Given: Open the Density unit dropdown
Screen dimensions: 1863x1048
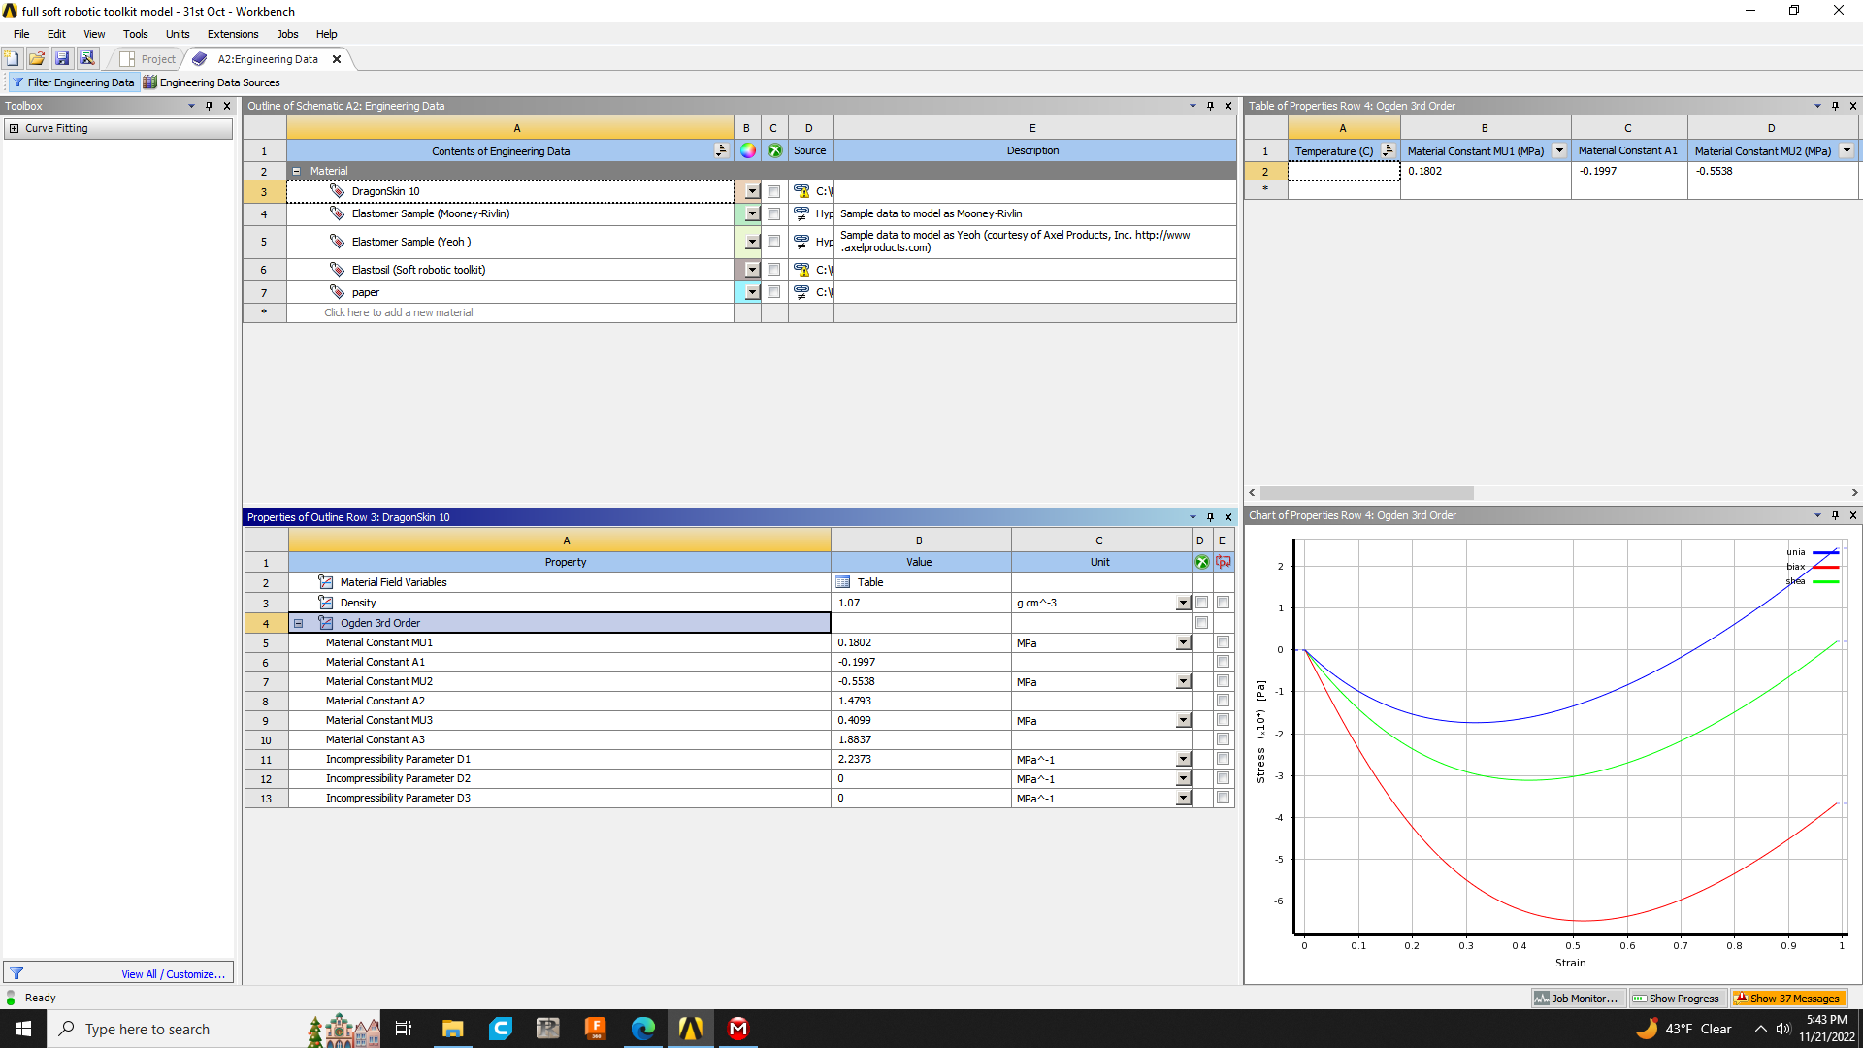Looking at the screenshot, I should tap(1183, 603).
